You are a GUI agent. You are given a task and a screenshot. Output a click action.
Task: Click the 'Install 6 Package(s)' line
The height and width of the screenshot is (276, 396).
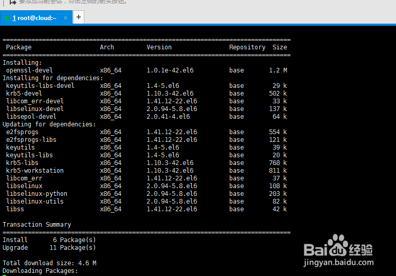click(x=49, y=240)
